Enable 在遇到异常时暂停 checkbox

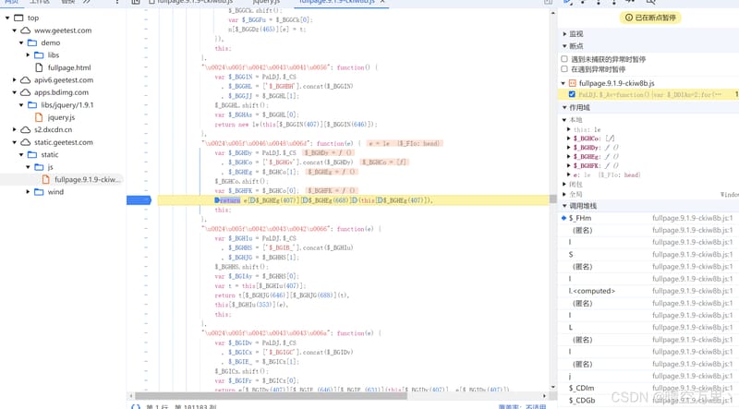[x=564, y=69]
